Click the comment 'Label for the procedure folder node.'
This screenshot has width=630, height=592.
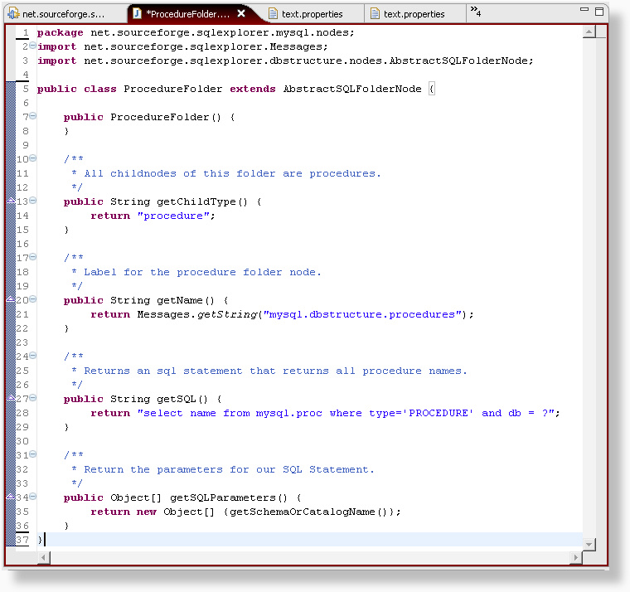tap(202, 272)
